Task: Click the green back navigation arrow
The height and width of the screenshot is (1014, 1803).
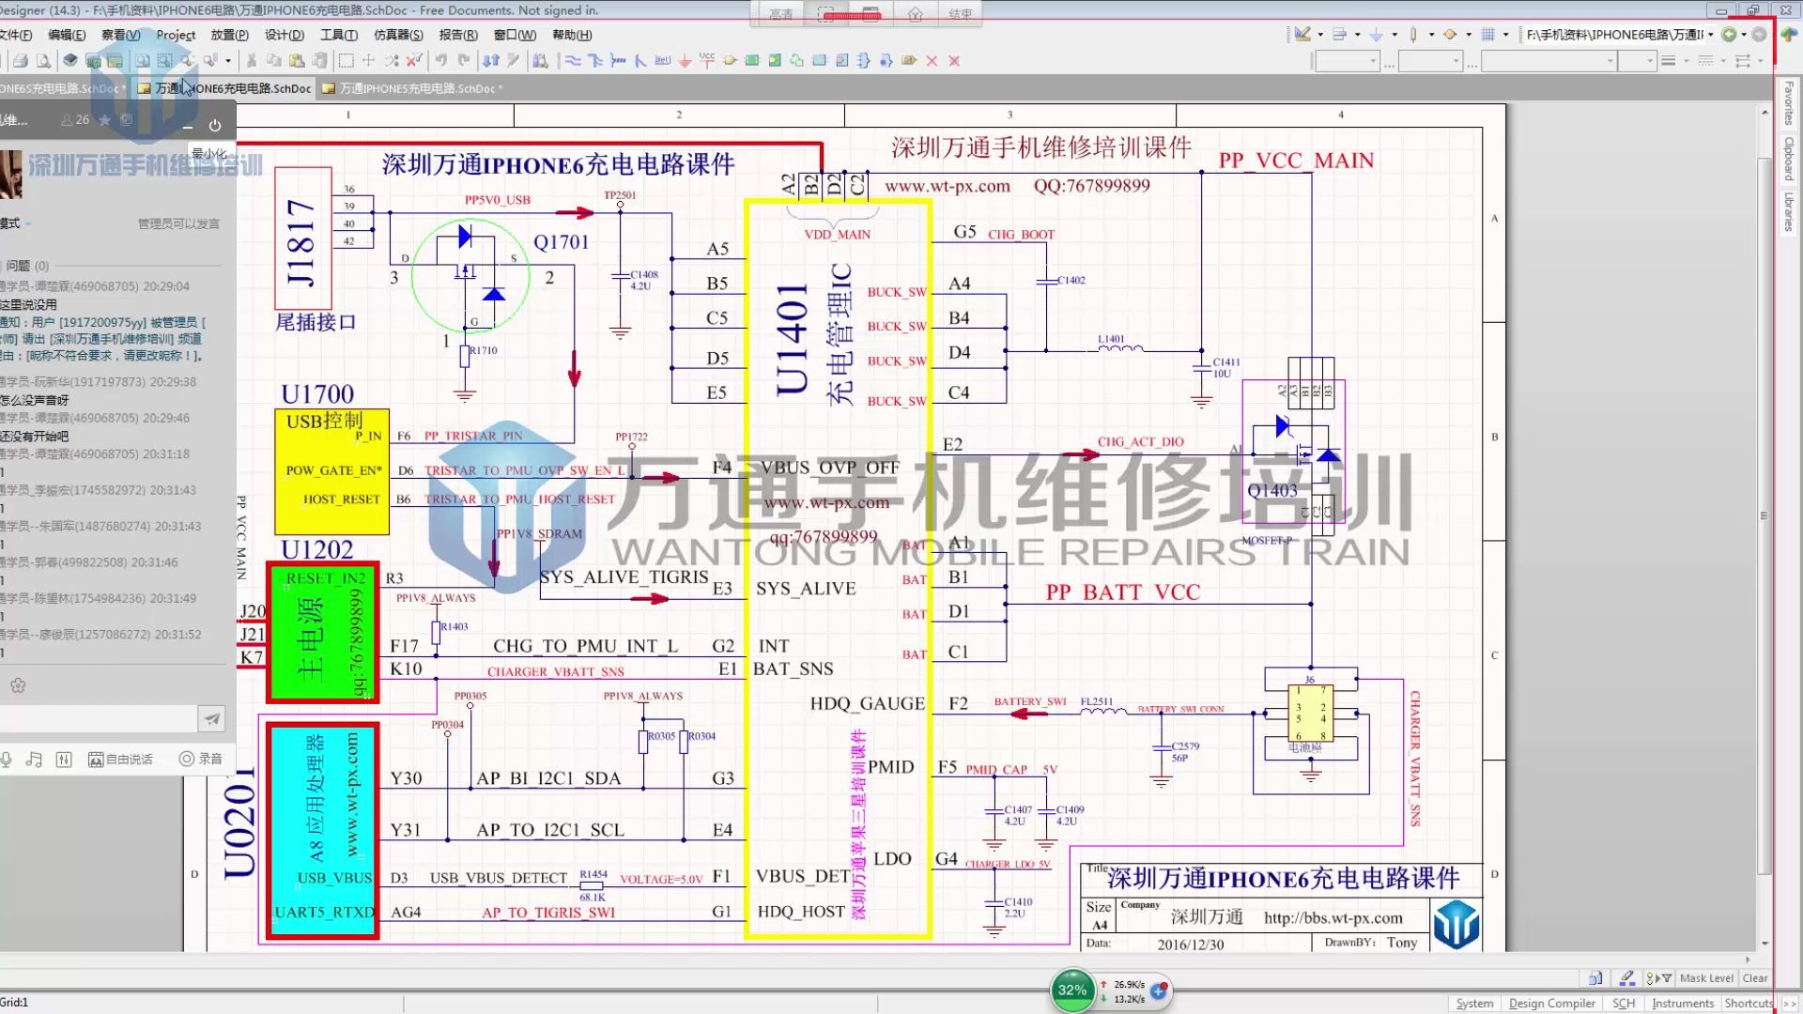Action: 1728,35
